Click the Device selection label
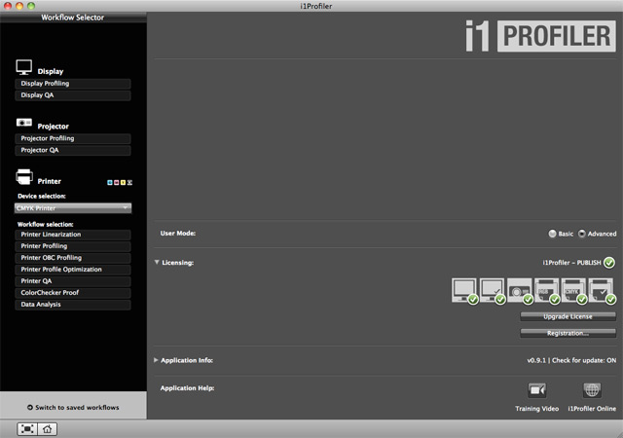Viewport: 623px width, 438px height. click(42, 196)
